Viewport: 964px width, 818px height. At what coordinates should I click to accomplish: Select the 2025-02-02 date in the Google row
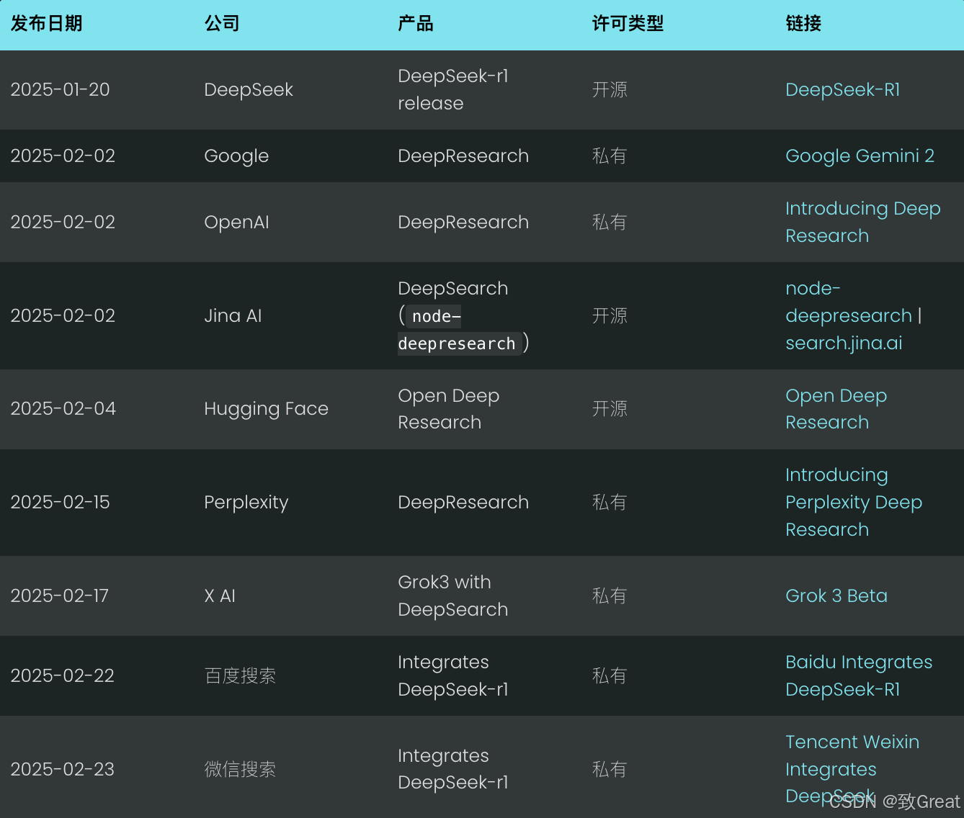tap(63, 156)
